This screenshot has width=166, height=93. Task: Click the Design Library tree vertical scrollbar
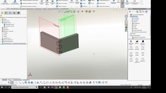150,25
